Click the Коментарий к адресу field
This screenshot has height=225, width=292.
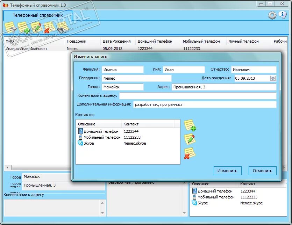(198, 96)
